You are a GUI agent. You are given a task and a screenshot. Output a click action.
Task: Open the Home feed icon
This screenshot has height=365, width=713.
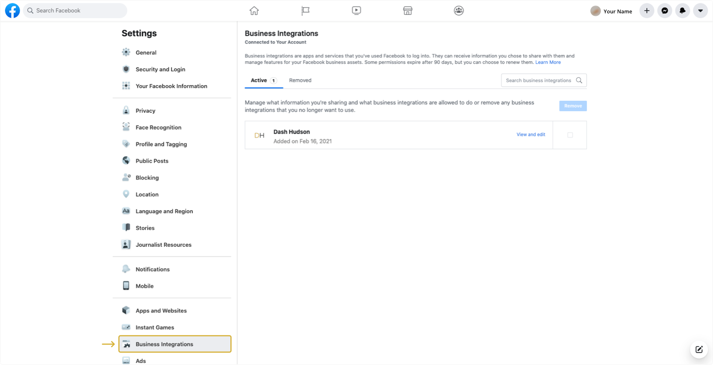(254, 10)
